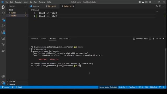Maximize the panel with up chevron

(x=160, y=39)
